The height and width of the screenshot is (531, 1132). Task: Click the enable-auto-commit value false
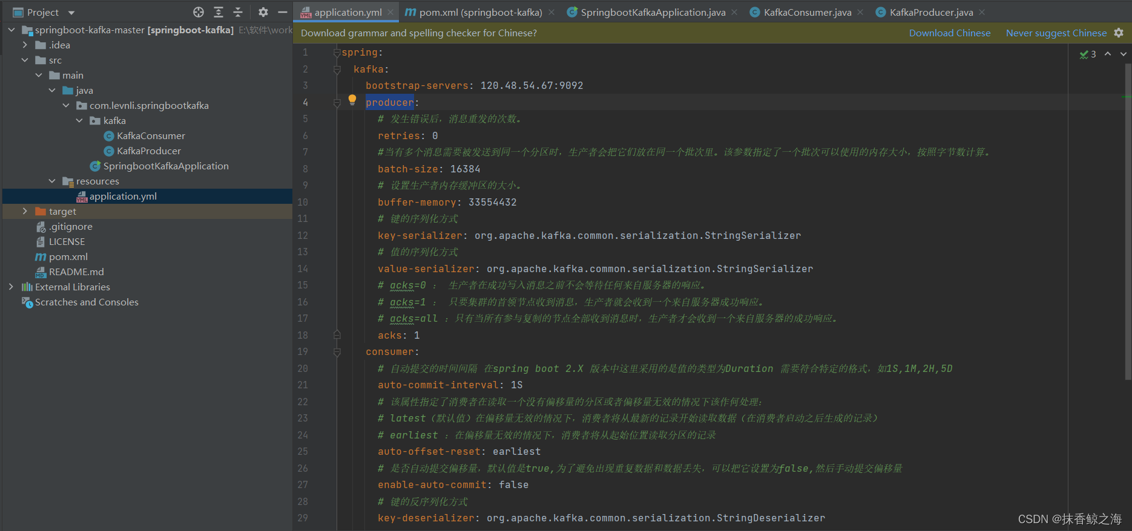pos(514,485)
